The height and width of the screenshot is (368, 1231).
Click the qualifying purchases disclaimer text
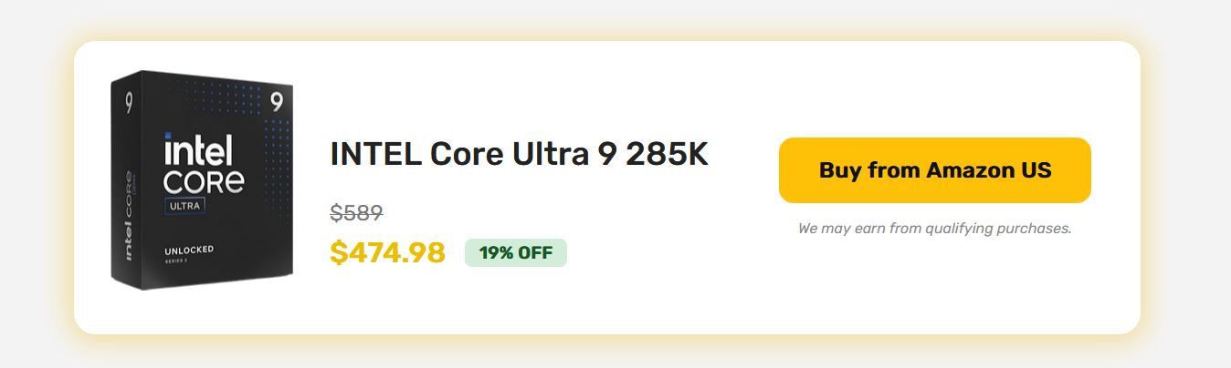[934, 229]
